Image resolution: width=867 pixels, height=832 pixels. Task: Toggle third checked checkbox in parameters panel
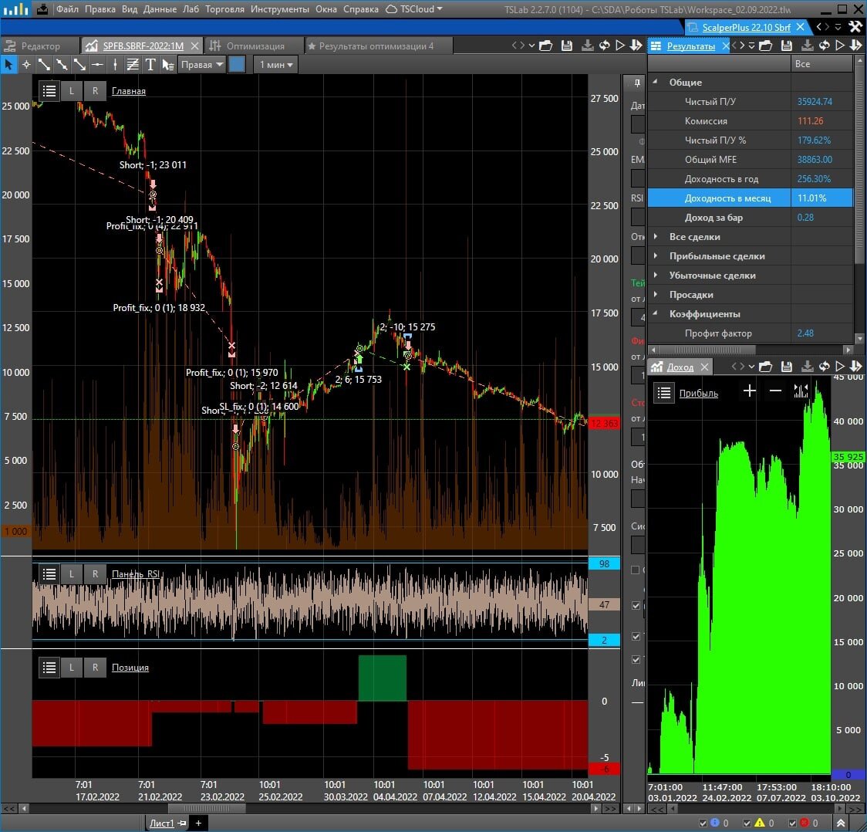pos(636,659)
